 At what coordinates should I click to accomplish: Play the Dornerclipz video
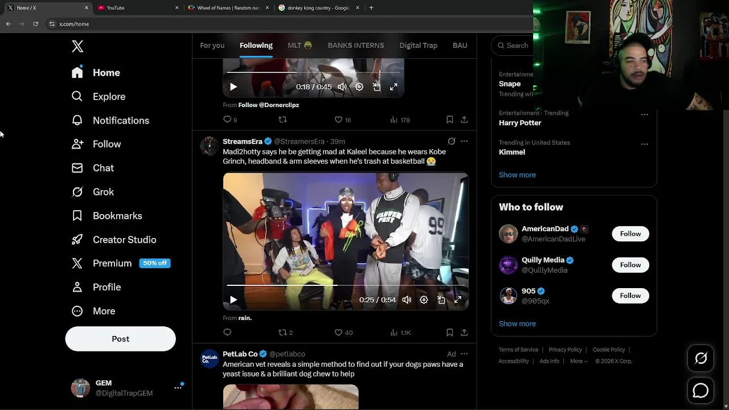(234, 87)
